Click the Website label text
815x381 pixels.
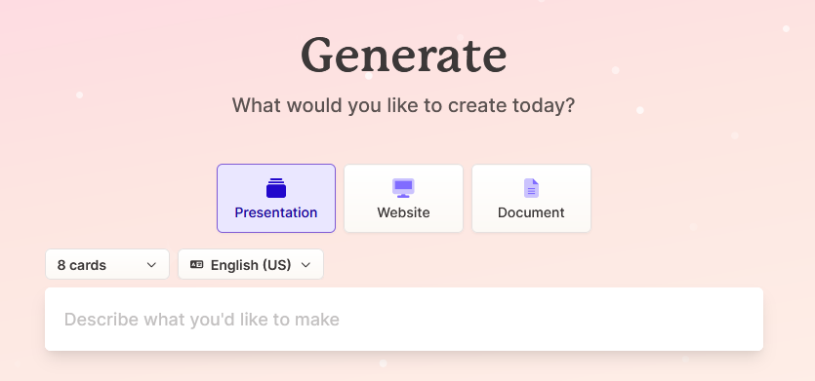(x=403, y=212)
